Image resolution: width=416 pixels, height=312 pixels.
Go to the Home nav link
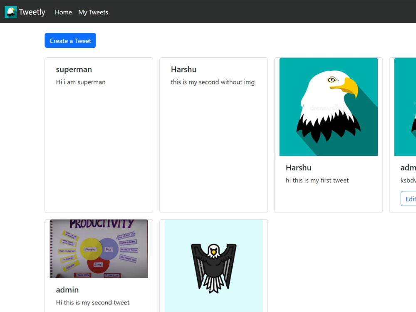[63, 12]
